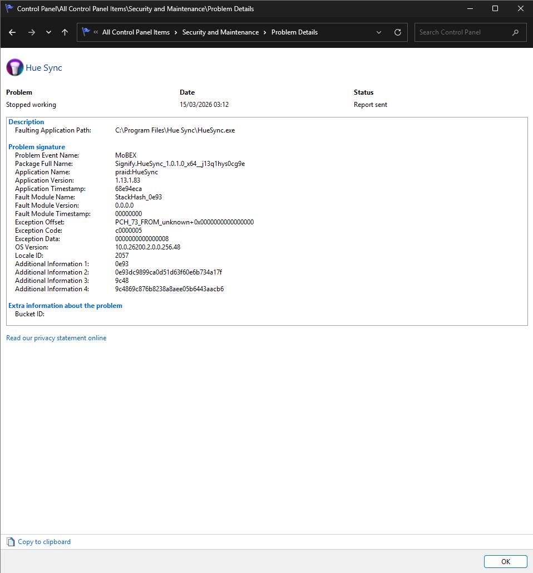533x573 pixels.
Task: Click the flag icon in address bar
Action: [86, 32]
